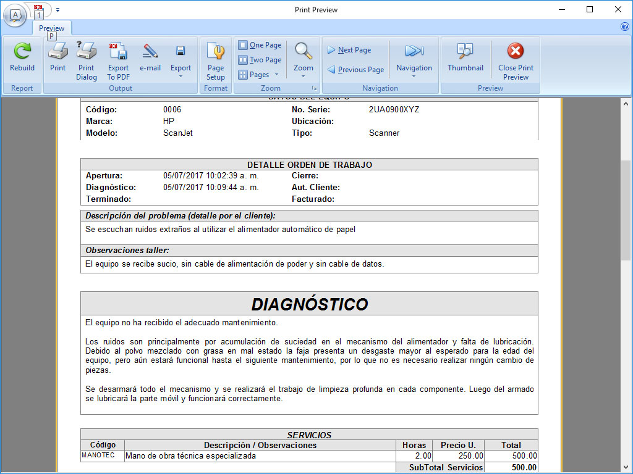Image resolution: width=633 pixels, height=474 pixels.
Task: Go to Next Page
Action: pyautogui.click(x=349, y=50)
